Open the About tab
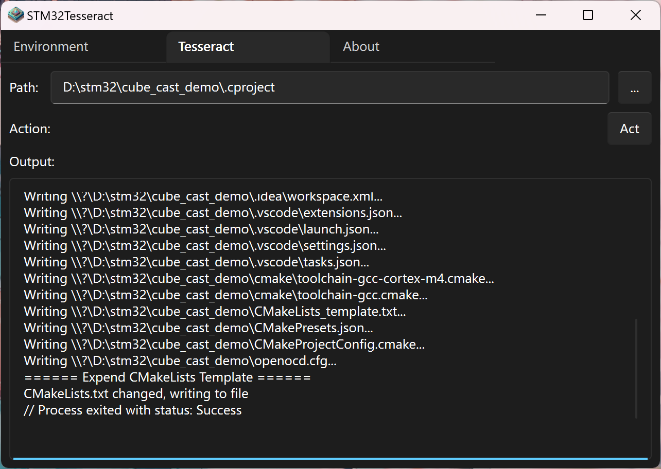Screen dimensions: 661x469 (412, 47)
